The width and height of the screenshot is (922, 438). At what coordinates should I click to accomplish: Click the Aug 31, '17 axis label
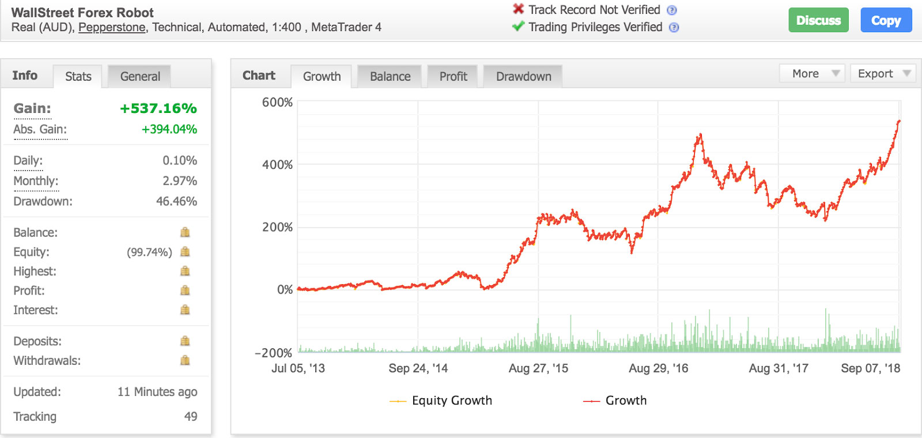click(x=779, y=368)
